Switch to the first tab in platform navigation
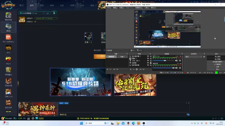This screenshot has height=126, width=225. pos(22,5)
